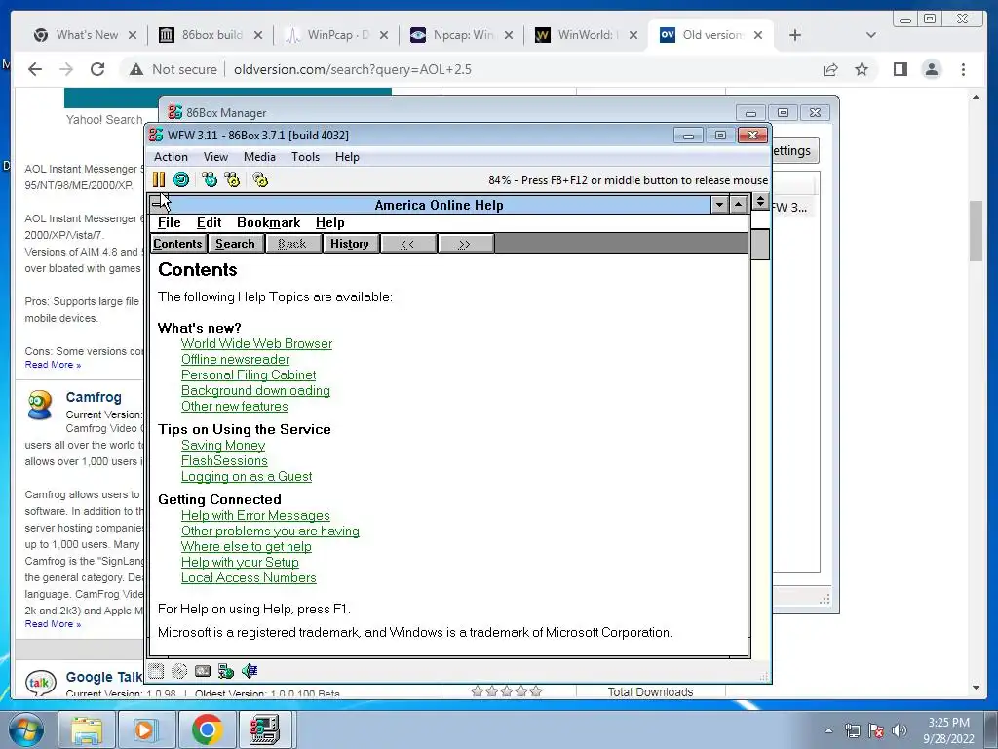The height and width of the screenshot is (749, 998).
Task: Open World Wide Web Browser help topic
Action: click(256, 343)
